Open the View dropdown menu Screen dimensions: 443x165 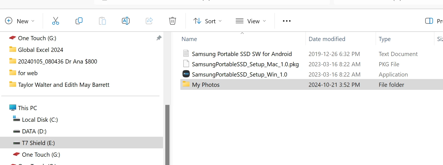coord(251,21)
